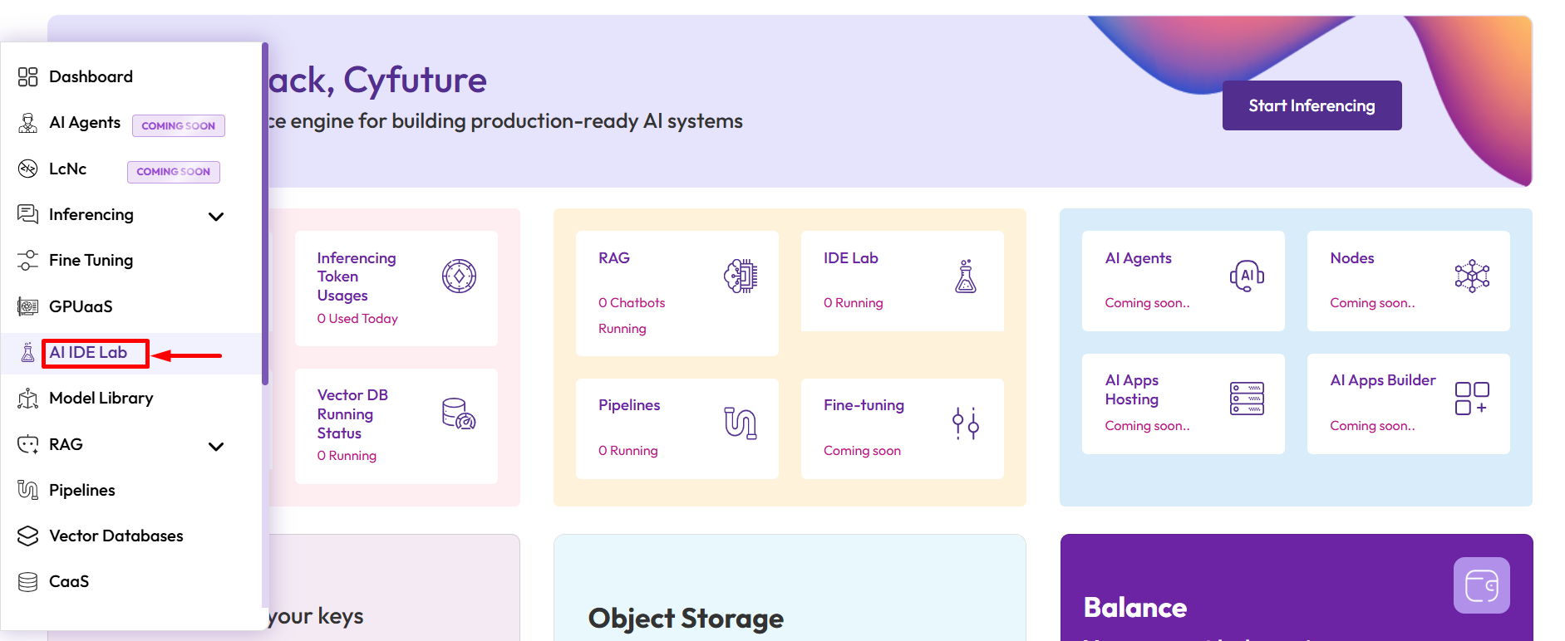
Task: Expand the Inferencing submenu chevron
Action: pyautogui.click(x=216, y=217)
